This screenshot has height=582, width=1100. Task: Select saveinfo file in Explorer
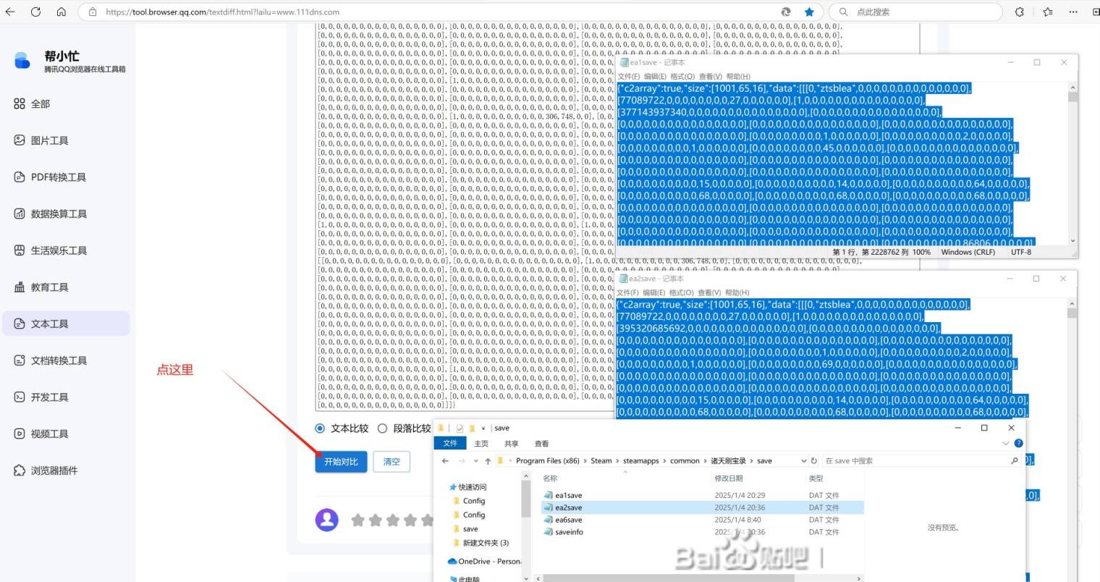click(x=702, y=532)
